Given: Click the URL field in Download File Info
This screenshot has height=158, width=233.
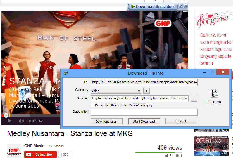Looking at the screenshot, I should pyautogui.click(x=144, y=82).
